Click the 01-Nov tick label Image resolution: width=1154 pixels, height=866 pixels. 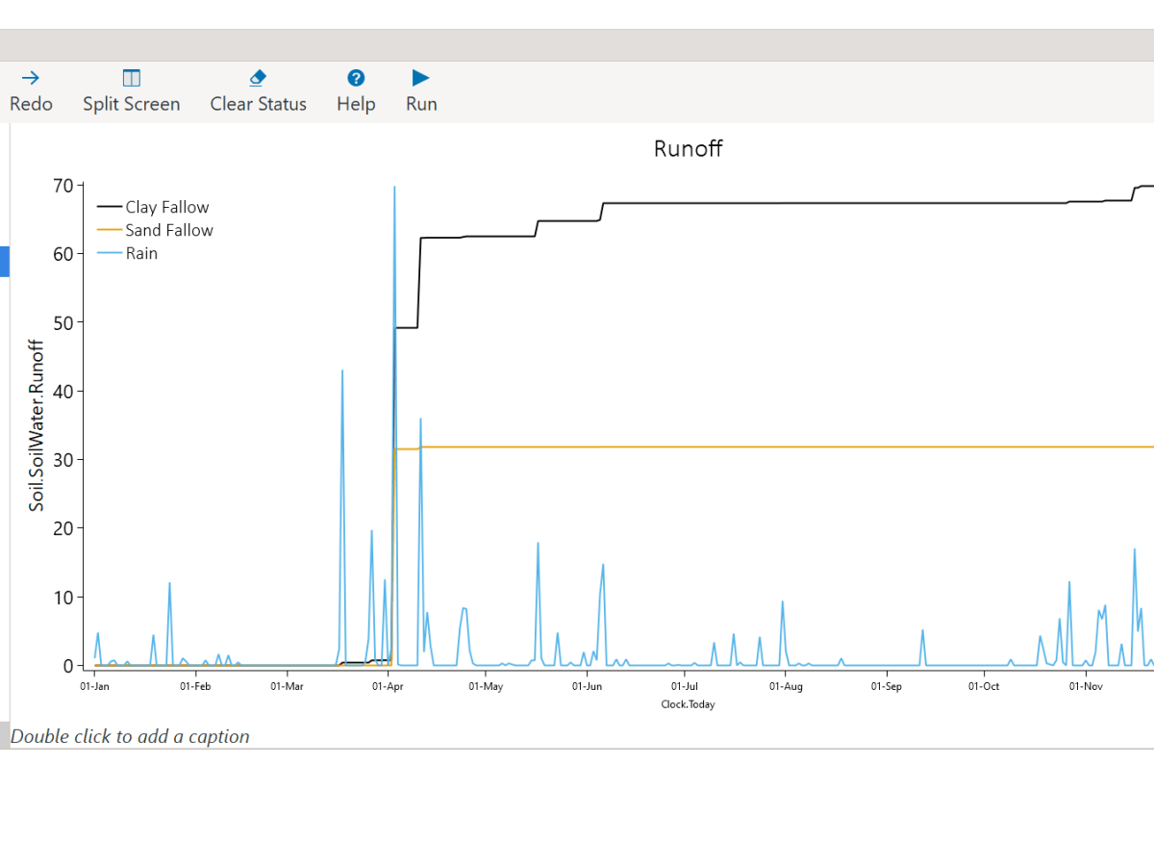tap(1084, 686)
